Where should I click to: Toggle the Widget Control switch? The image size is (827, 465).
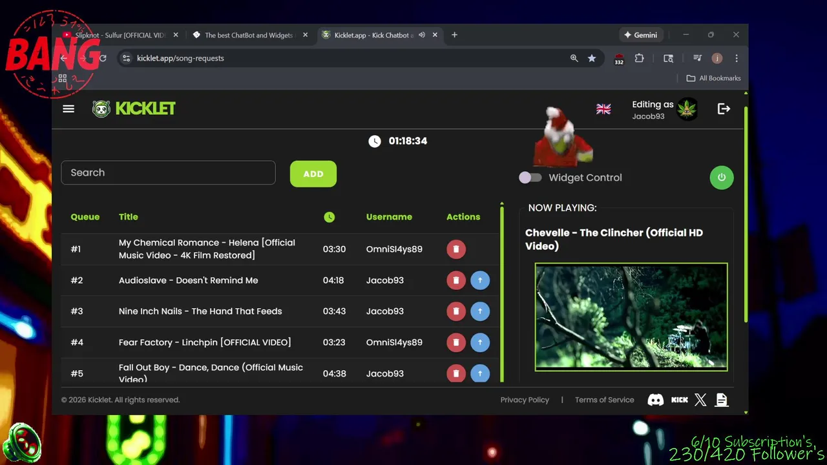(530, 178)
